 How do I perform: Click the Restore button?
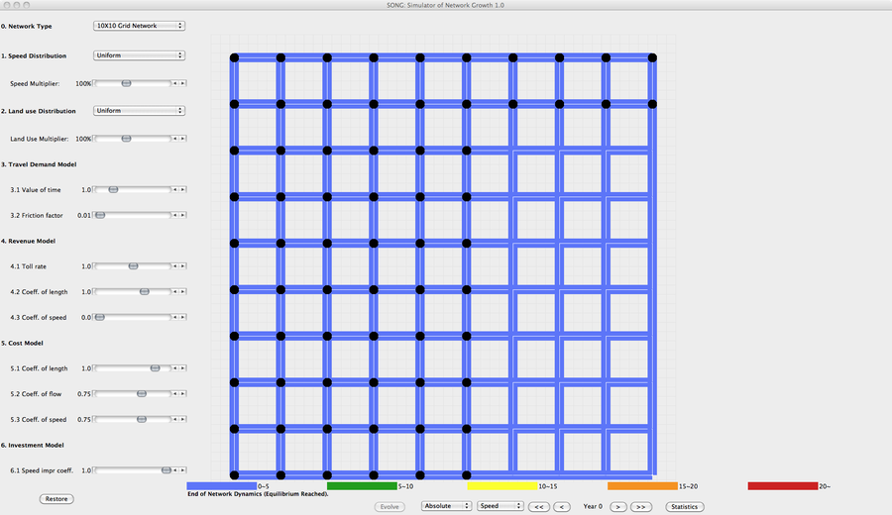(56, 499)
